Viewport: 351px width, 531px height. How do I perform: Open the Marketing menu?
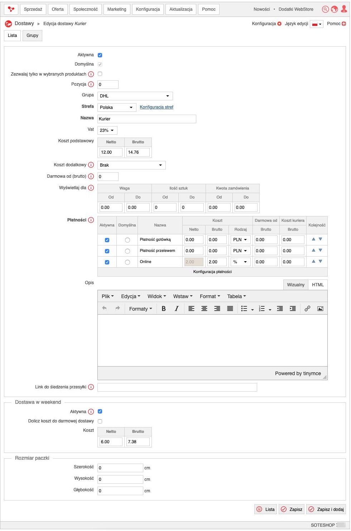(117, 9)
